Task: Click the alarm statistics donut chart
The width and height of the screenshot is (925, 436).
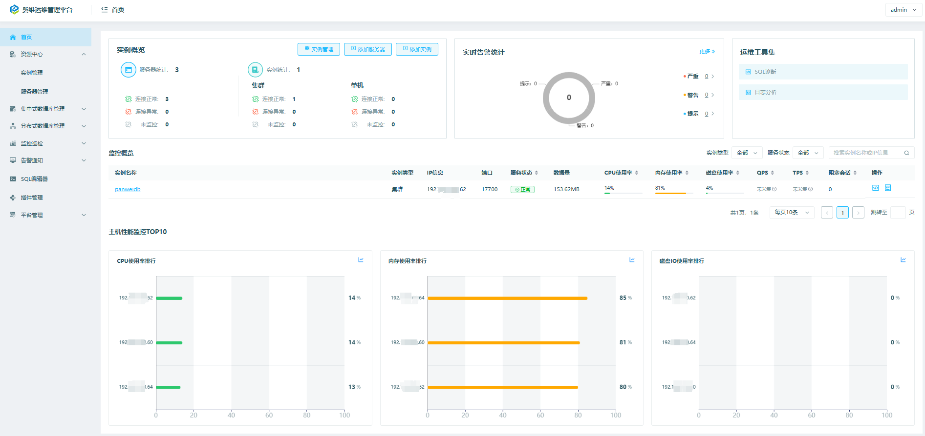Action: [x=569, y=98]
